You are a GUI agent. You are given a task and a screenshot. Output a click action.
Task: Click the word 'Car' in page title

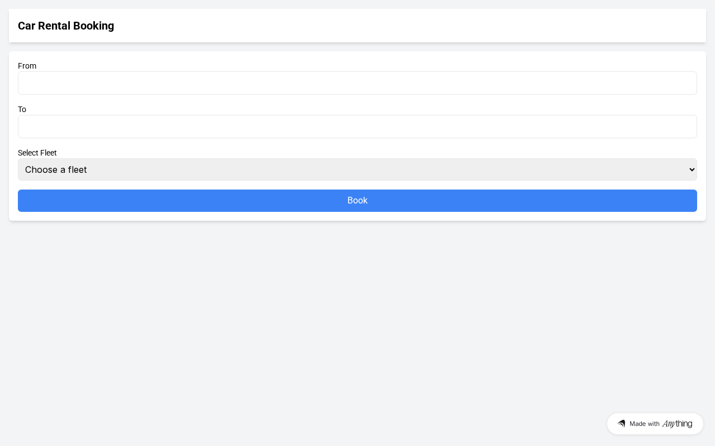click(27, 26)
